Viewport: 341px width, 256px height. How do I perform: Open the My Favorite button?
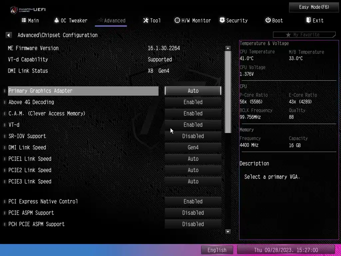(304, 35)
